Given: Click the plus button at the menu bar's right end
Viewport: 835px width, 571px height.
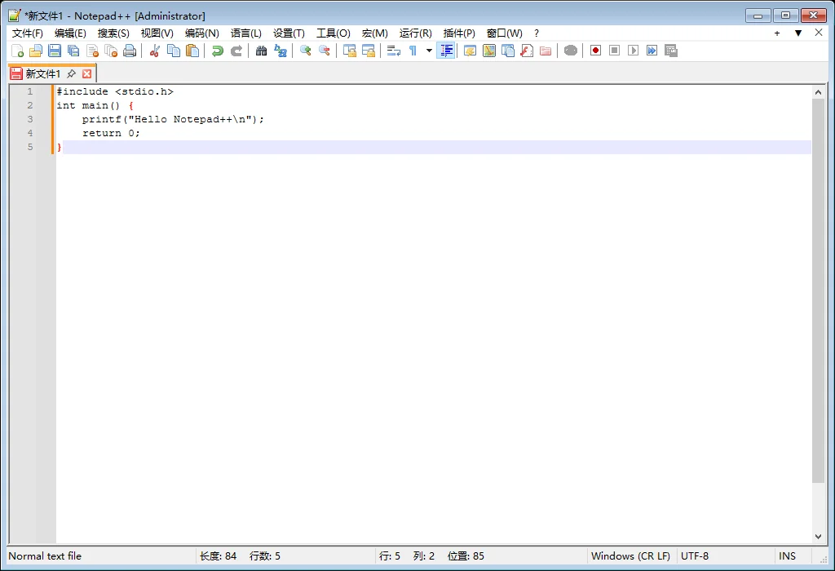Looking at the screenshot, I should coord(777,33).
